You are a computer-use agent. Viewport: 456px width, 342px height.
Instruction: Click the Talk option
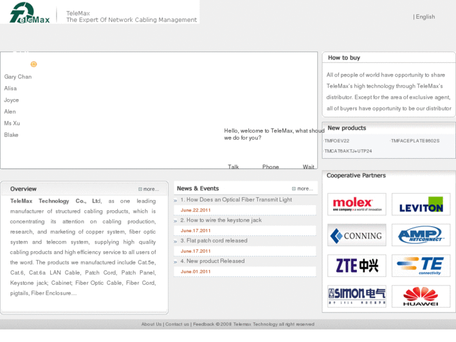(x=233, y=166)
